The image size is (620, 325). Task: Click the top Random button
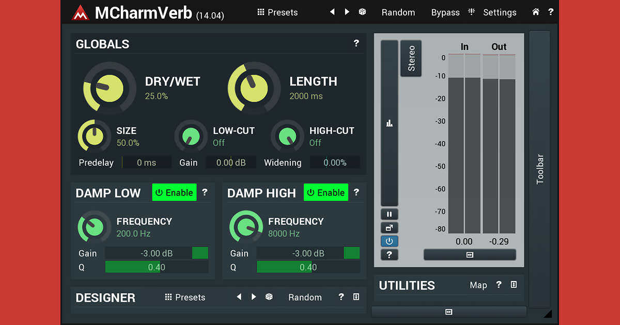click(398, 12)
